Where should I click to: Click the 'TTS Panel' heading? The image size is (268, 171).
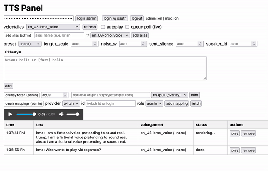point(23,8)
